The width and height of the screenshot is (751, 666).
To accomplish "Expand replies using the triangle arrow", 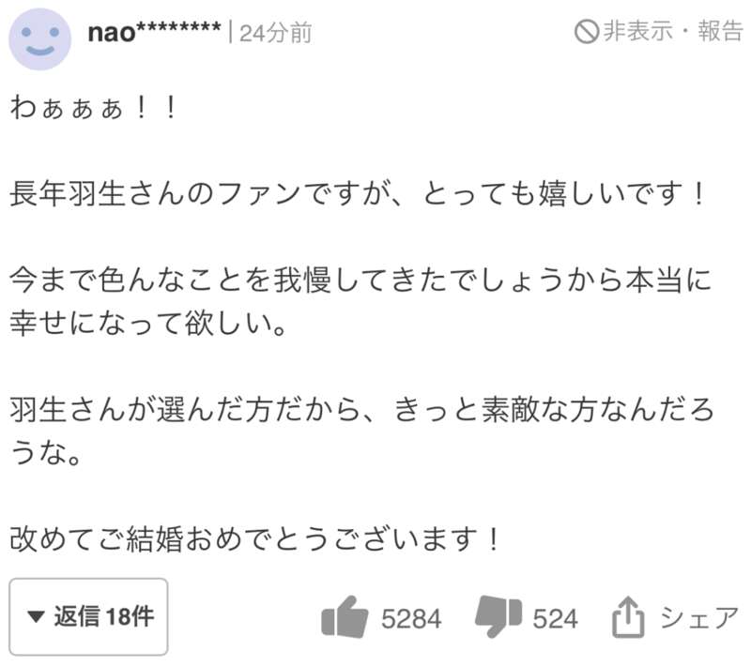I will (x=37, y=617).
